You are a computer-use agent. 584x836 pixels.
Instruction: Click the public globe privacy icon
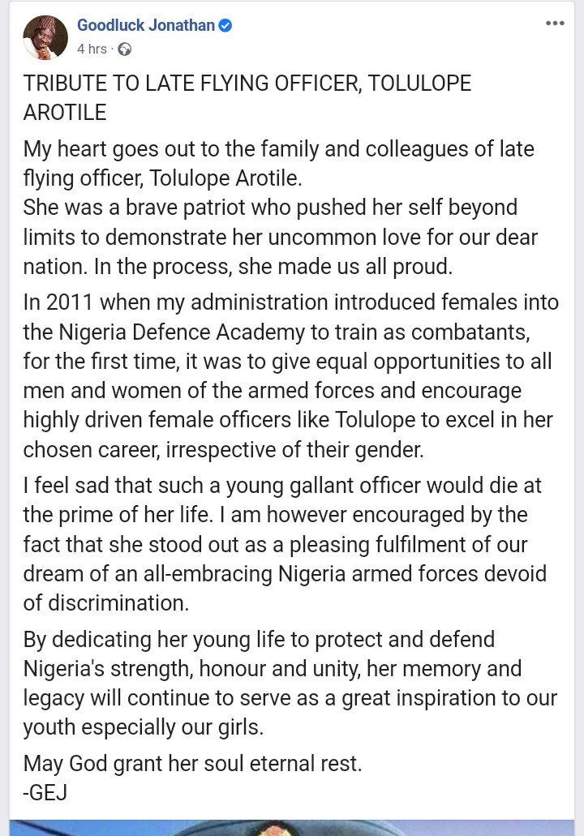[124, 49]
